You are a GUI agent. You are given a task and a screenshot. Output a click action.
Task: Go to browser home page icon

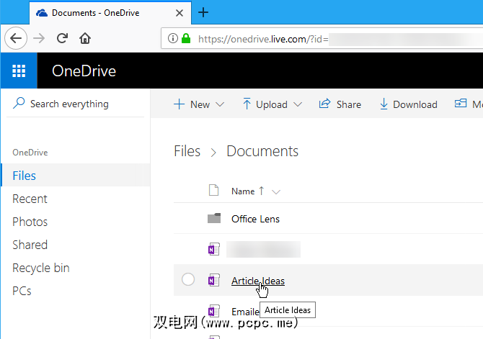point(85,38)
